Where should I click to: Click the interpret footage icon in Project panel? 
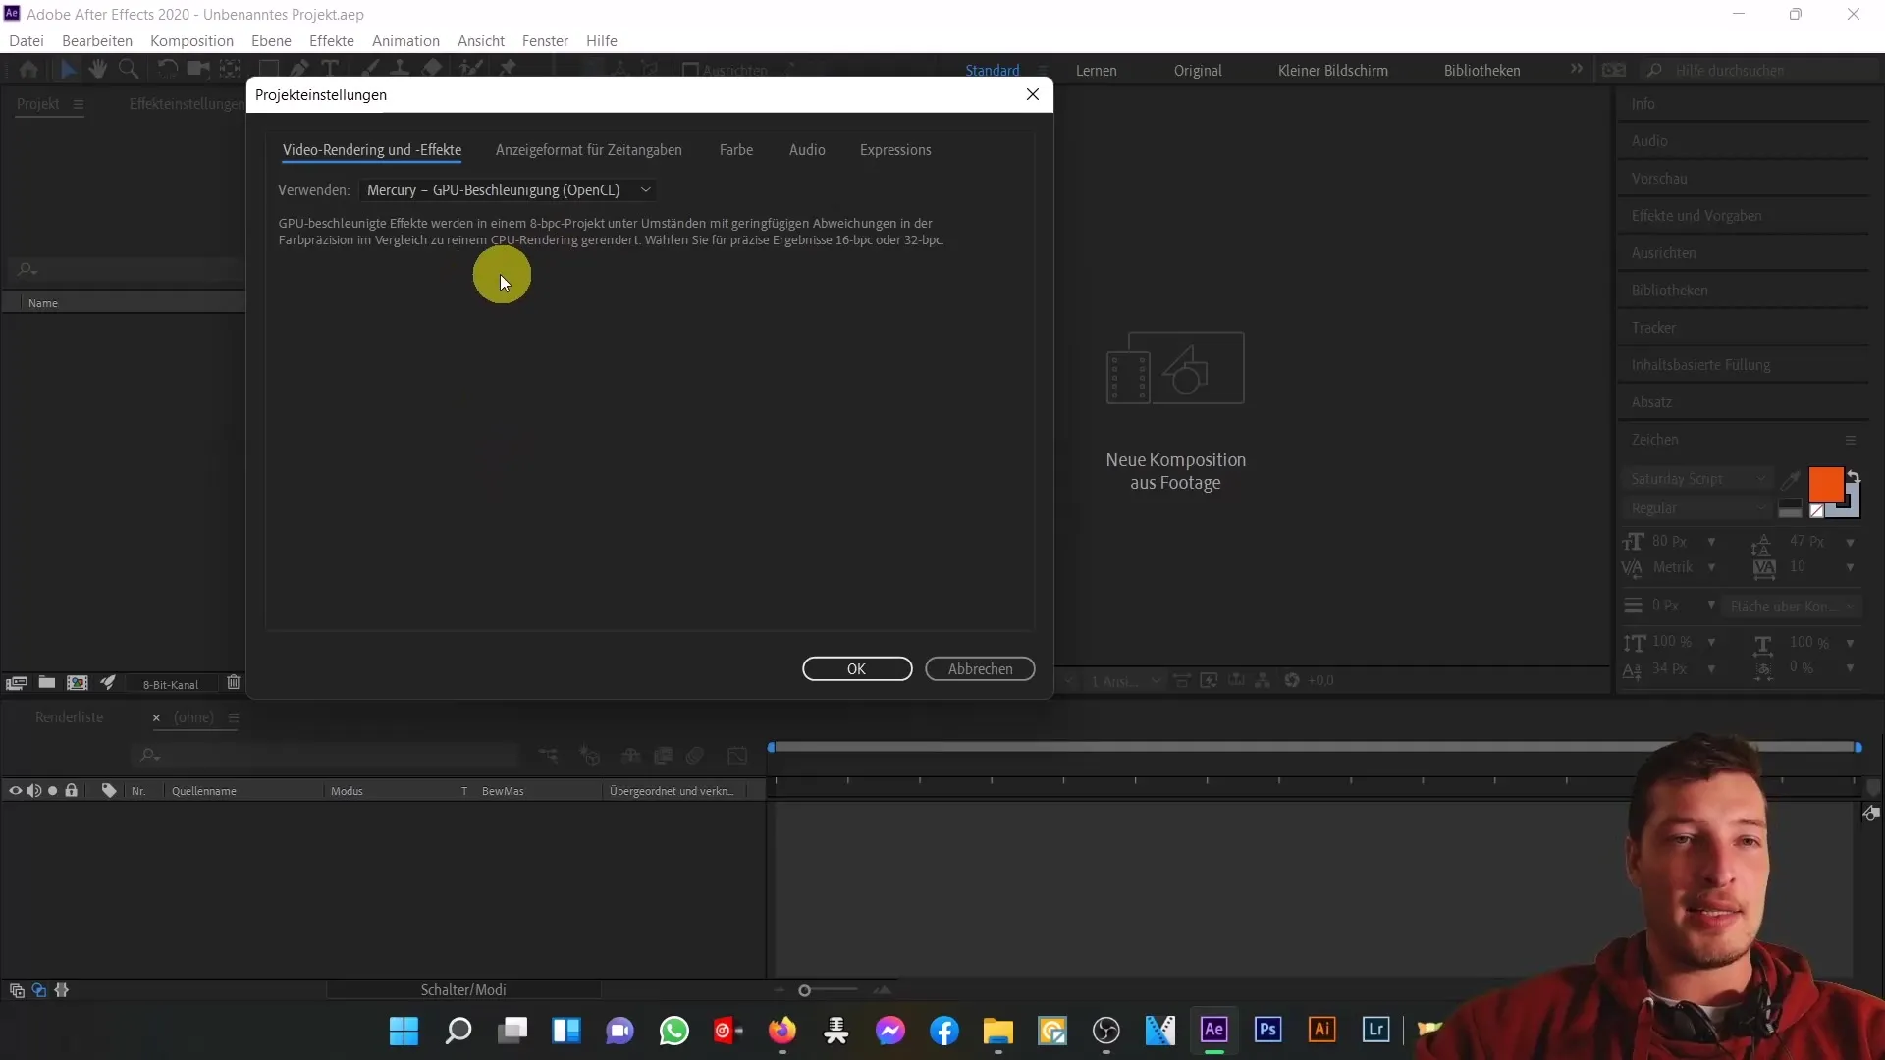click(16, 683)
